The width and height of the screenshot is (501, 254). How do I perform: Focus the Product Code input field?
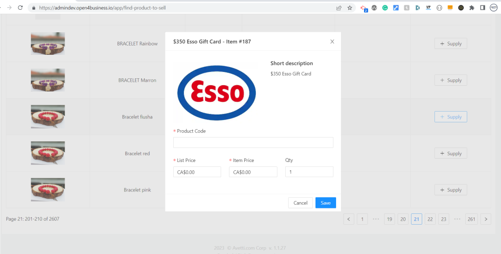pyautogui.click(x=253, y=142)
